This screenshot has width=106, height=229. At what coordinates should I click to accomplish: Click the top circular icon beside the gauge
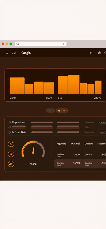(11, 144)
